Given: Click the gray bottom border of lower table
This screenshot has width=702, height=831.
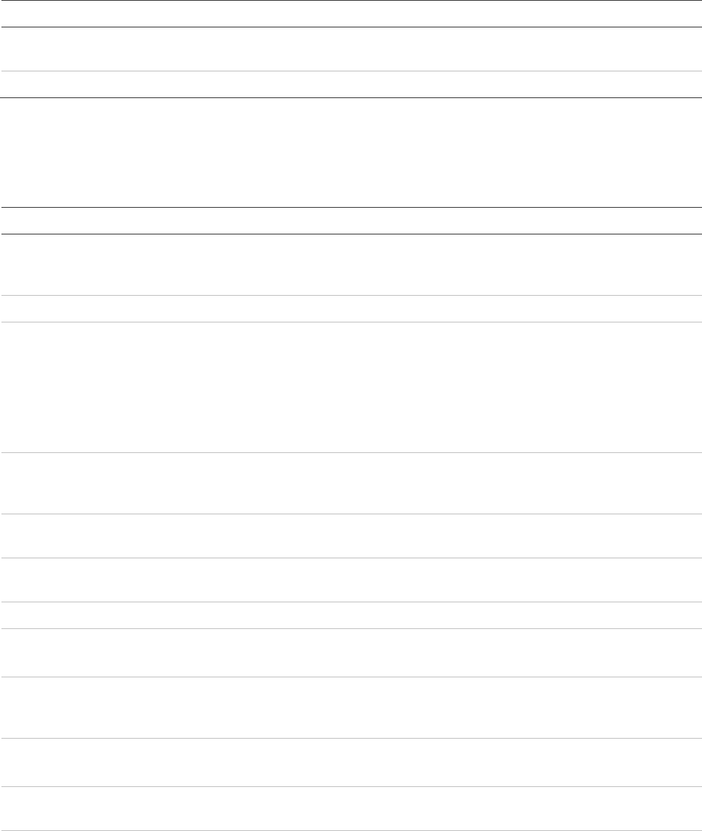Looking at the screenshot, I should (351, 830).
